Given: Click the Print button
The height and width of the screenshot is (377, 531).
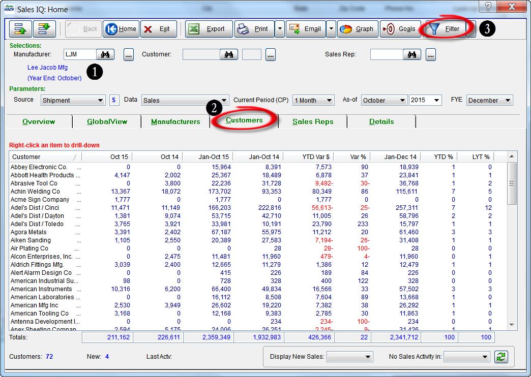Looking at the screenshot, I should (x=255, y=29).
